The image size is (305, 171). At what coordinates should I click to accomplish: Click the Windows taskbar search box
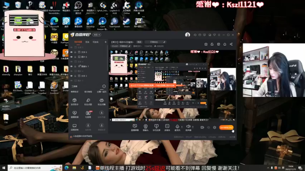(x=35, y=168)
